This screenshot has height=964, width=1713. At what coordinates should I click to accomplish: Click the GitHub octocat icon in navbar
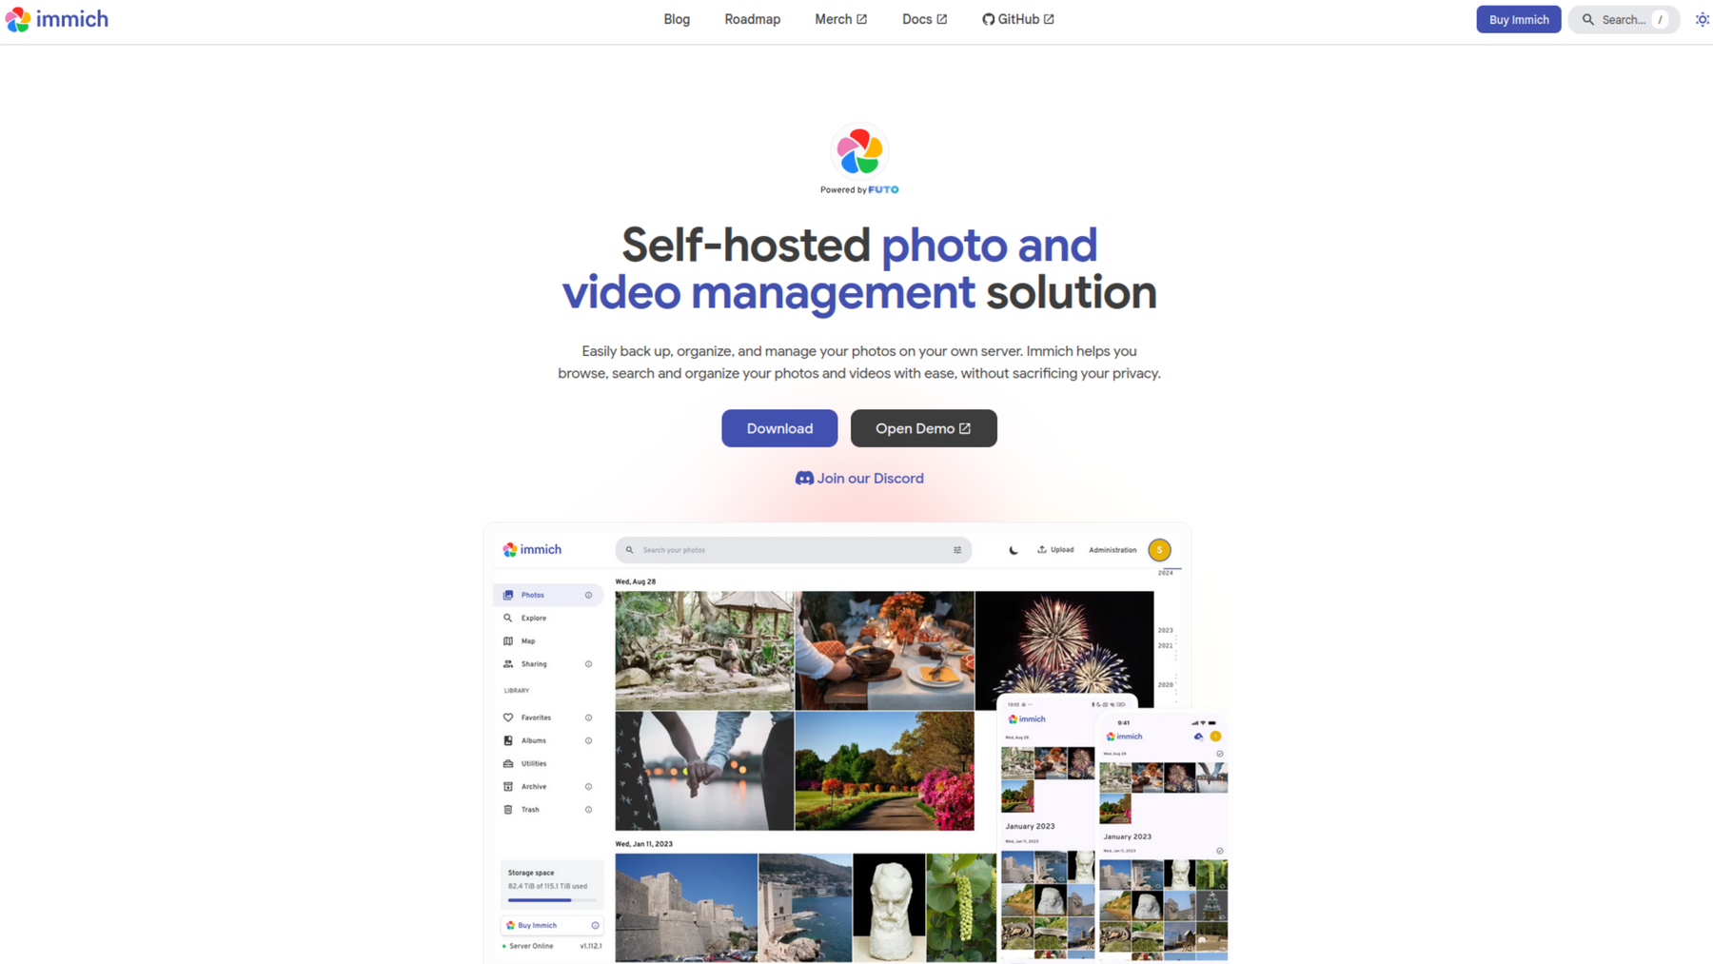click(988, 19)
